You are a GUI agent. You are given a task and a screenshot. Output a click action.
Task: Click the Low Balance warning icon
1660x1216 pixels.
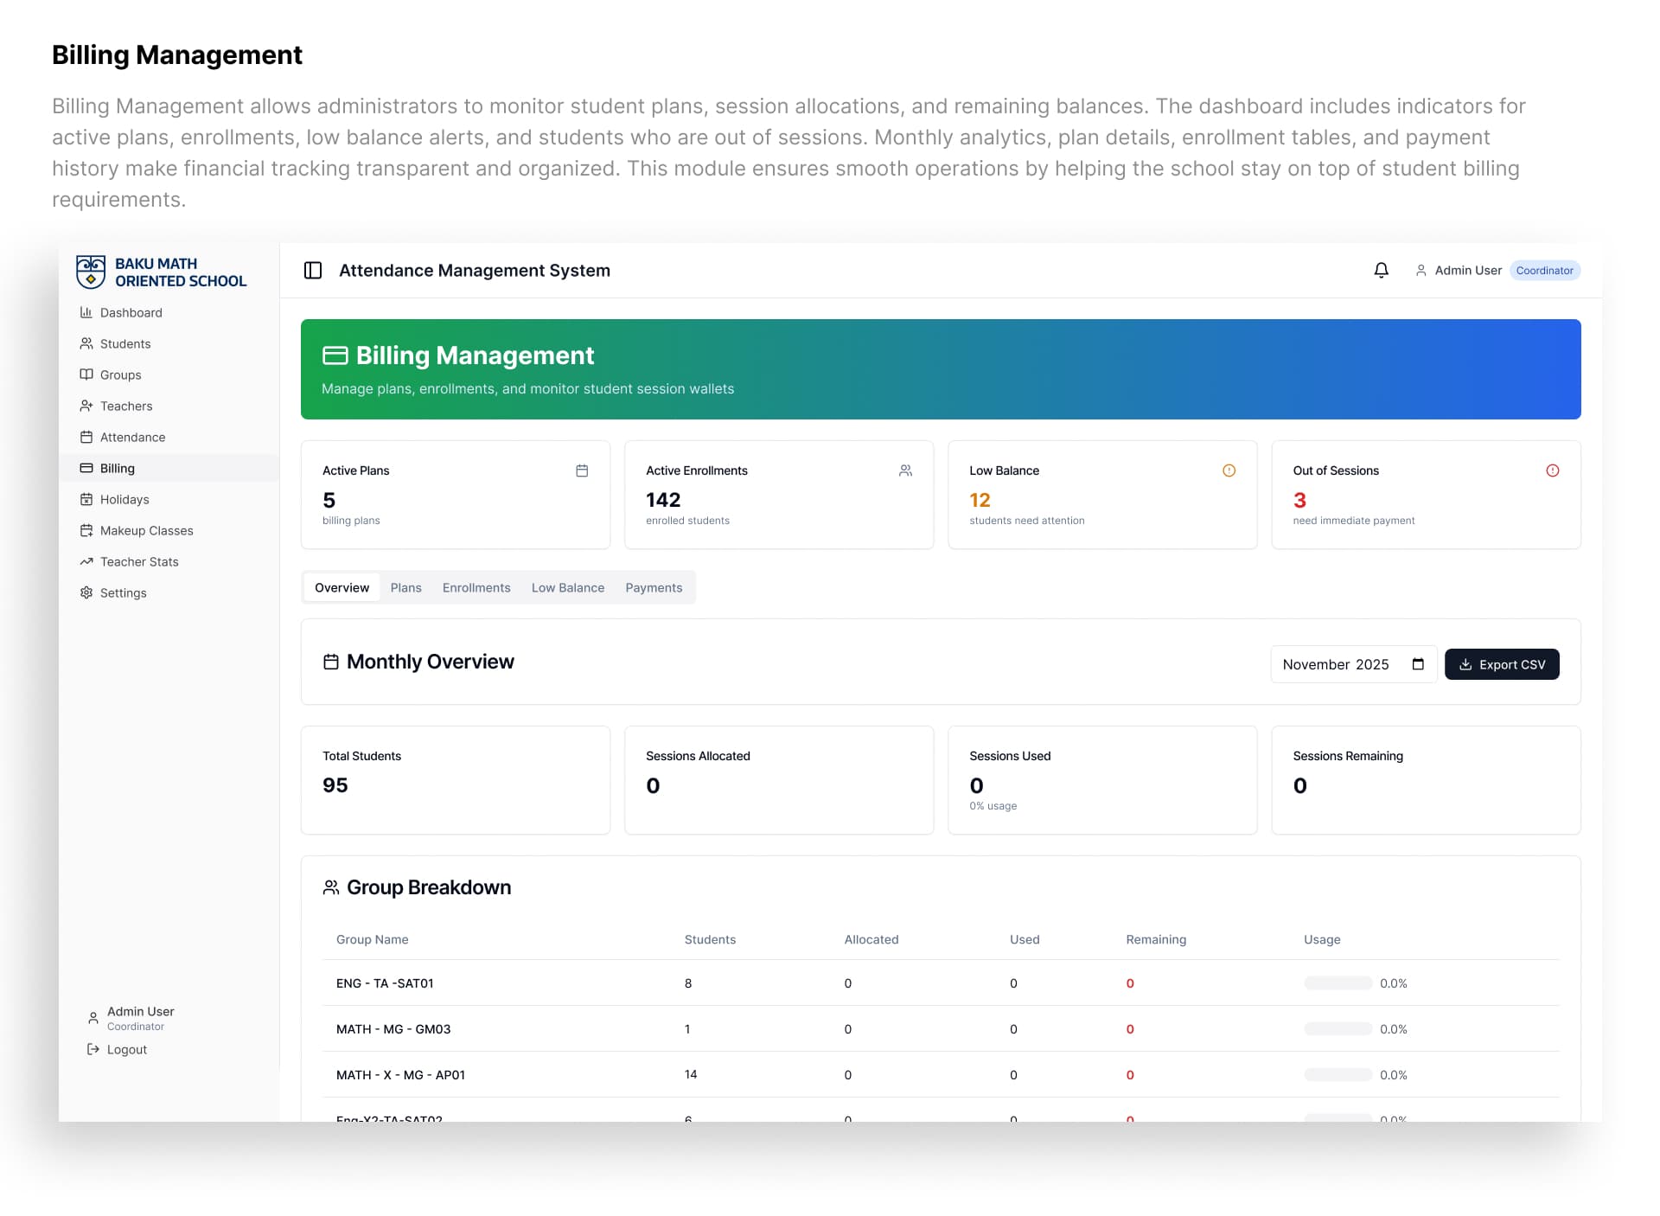point(1229,470)
